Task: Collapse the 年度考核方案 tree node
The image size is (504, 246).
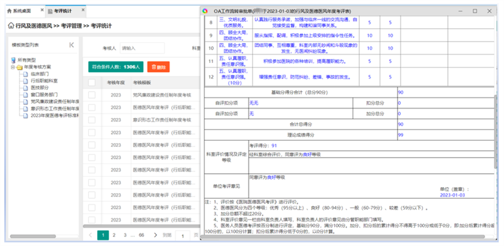Action: click(x=13, y=67)
